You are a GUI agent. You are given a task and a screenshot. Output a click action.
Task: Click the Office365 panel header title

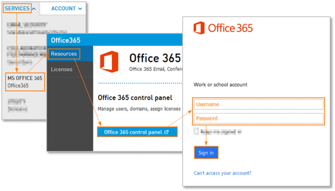[x=65, y=40]
